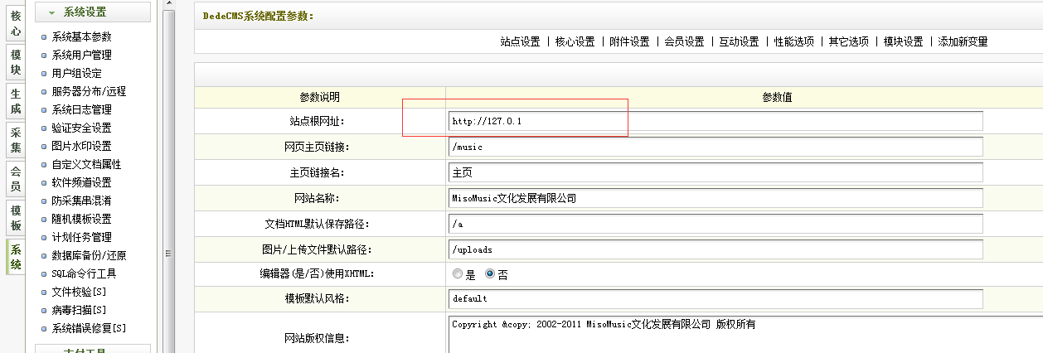The image size is (1043, 353).
Task: Select the 核心 vertical tab
Action: pyautogui.click(x=16, y=22)
